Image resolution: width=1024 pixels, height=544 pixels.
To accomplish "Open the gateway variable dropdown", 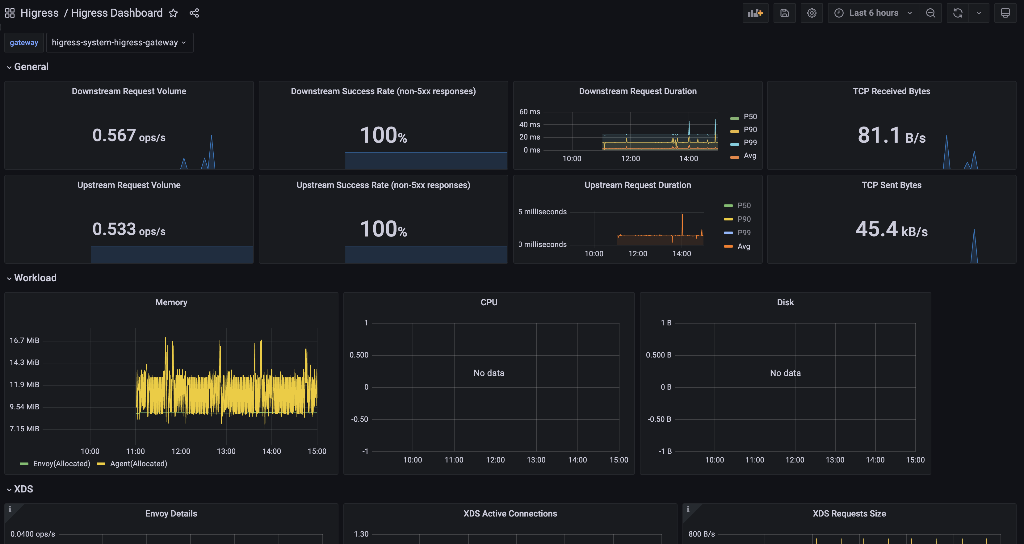I will point(119,43).
